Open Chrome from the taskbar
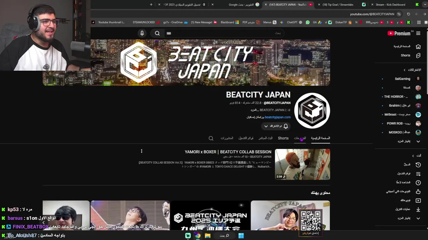428x240 pixels. click(198, 236)
